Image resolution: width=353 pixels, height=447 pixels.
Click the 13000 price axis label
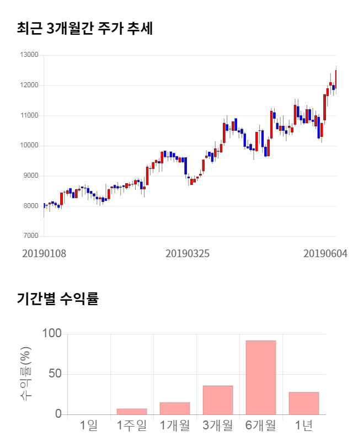point(29,55)
